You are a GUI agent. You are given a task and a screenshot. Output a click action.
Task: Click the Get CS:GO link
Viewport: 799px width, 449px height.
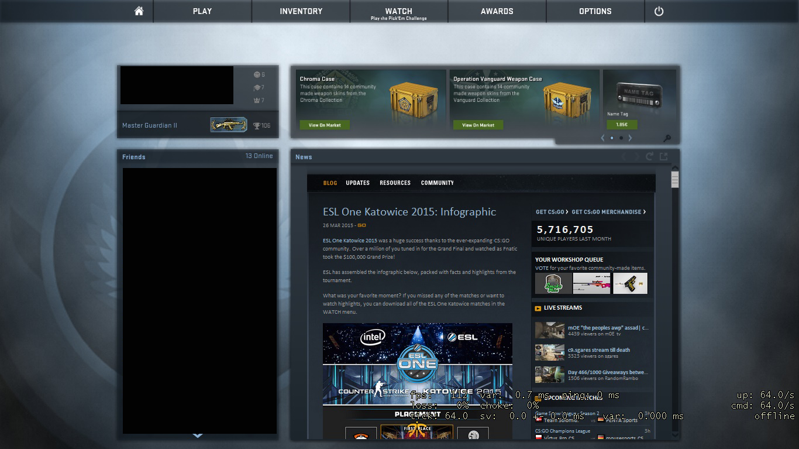coord(552,212)
